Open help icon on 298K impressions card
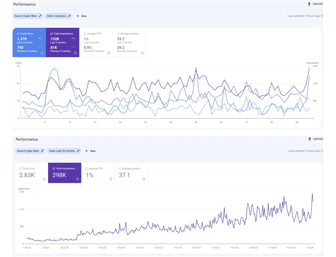Image resolution: width=336 pixels, height=257 pixels. 78,179
